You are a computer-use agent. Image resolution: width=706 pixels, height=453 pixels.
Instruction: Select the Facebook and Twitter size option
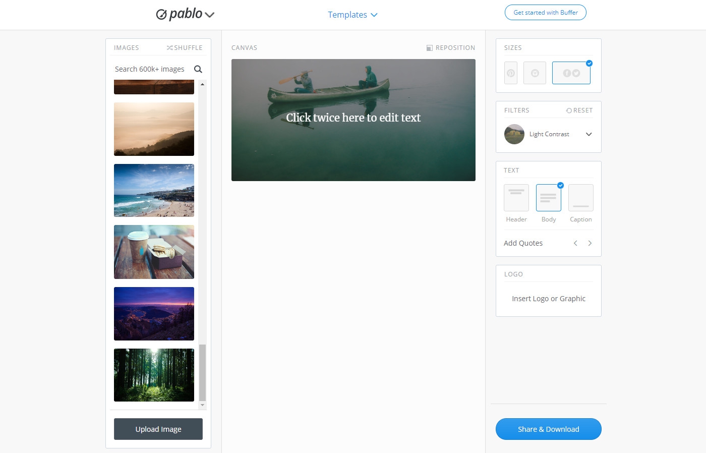(571, 73)
